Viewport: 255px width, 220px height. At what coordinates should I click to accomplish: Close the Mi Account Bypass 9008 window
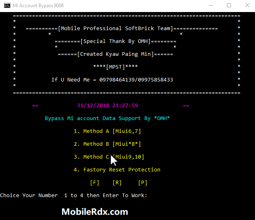(247, 5)
